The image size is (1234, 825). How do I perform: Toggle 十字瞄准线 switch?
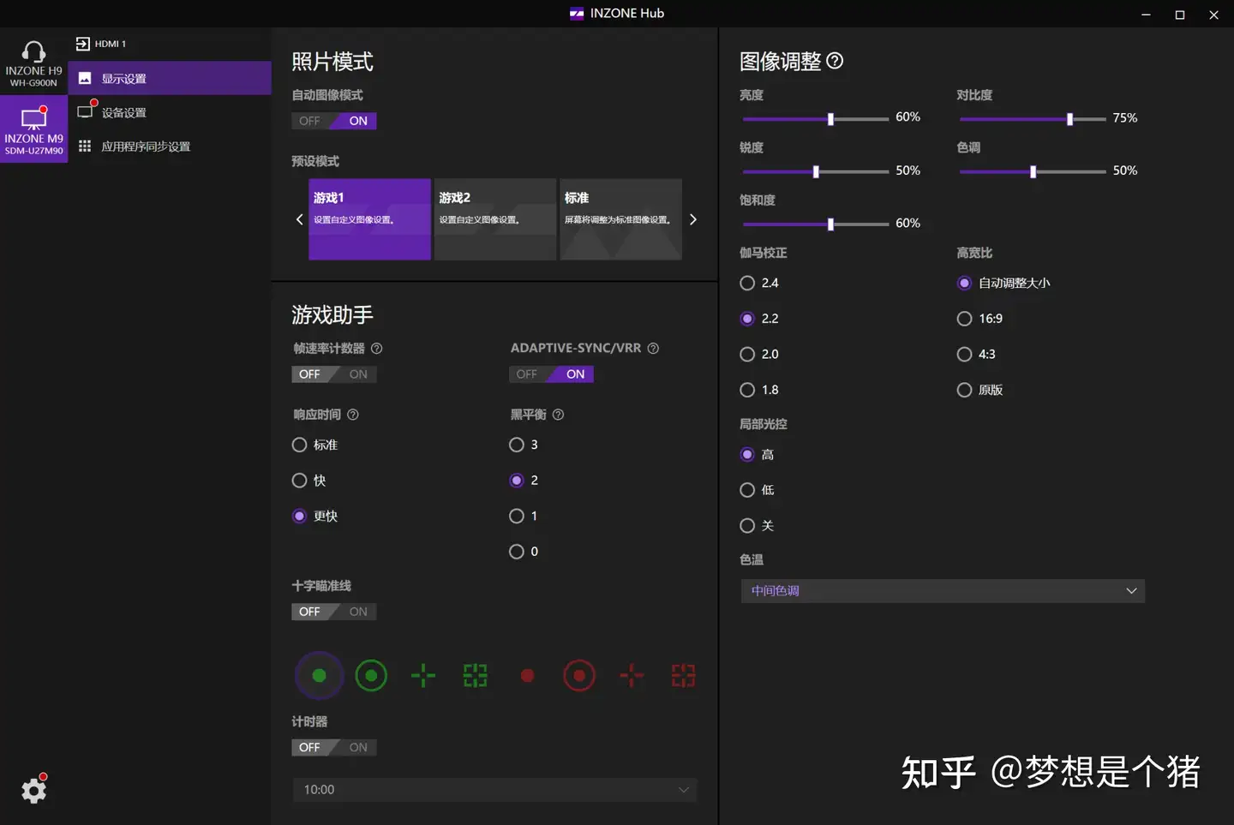[x=334, y=612]
